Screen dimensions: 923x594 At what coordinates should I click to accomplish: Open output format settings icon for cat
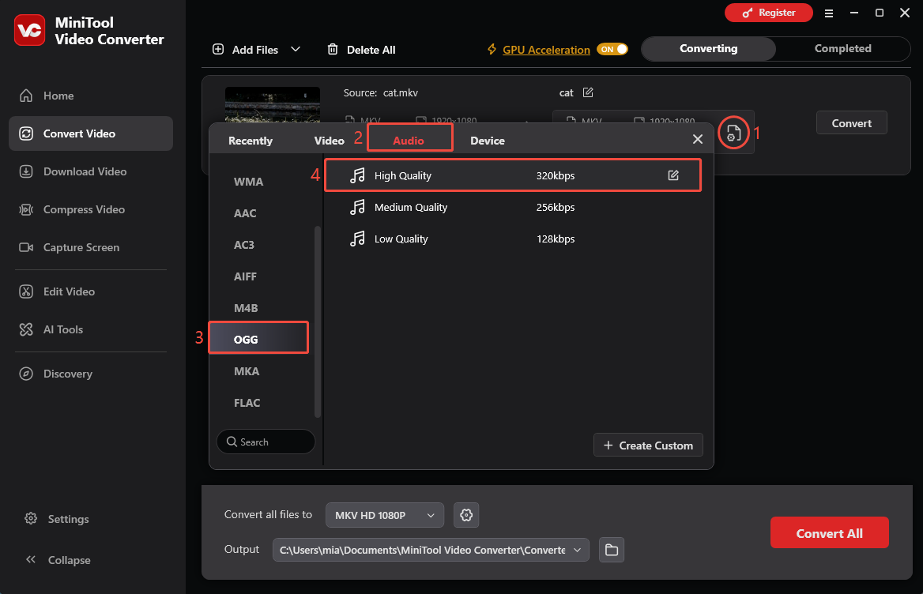[x=733, y=133]
